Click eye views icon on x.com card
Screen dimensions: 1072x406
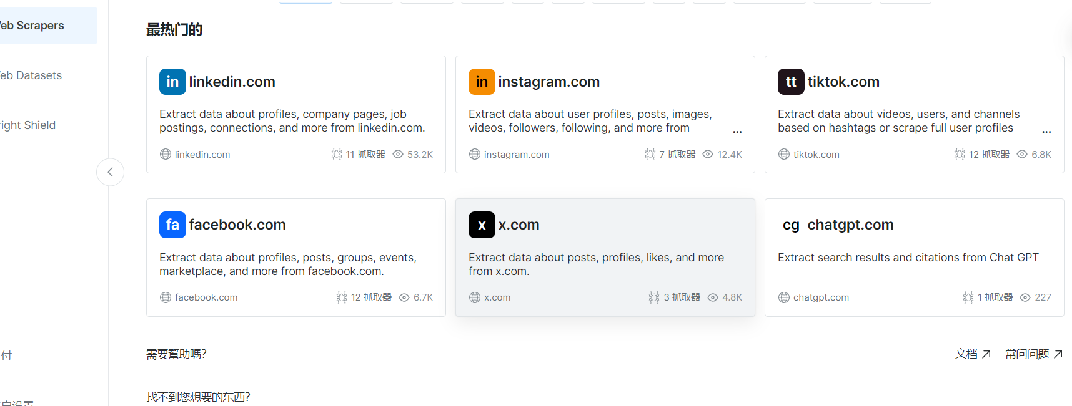(x=713, y=297)
